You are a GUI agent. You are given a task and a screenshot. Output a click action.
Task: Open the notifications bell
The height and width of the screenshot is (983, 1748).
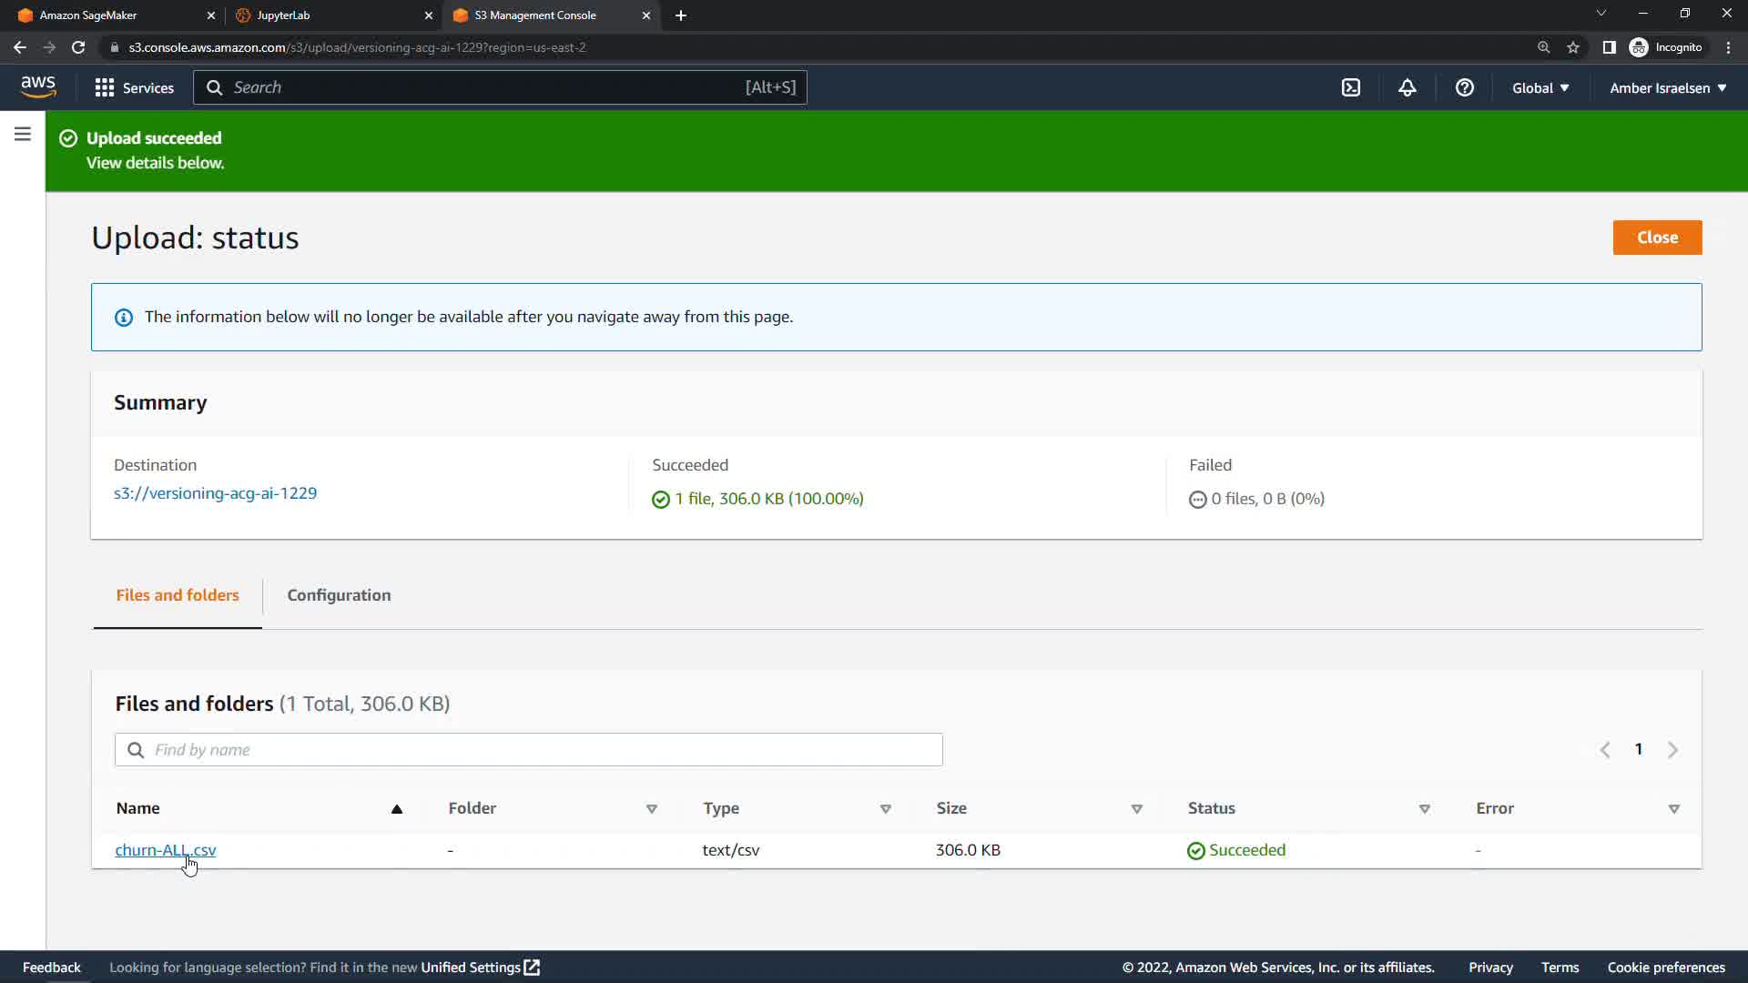tap(1407, 87)
